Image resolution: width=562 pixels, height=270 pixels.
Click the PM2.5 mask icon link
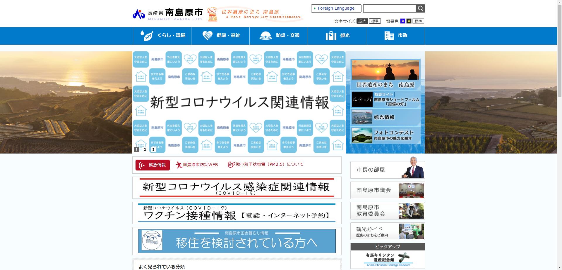click(x=231, y=164)
